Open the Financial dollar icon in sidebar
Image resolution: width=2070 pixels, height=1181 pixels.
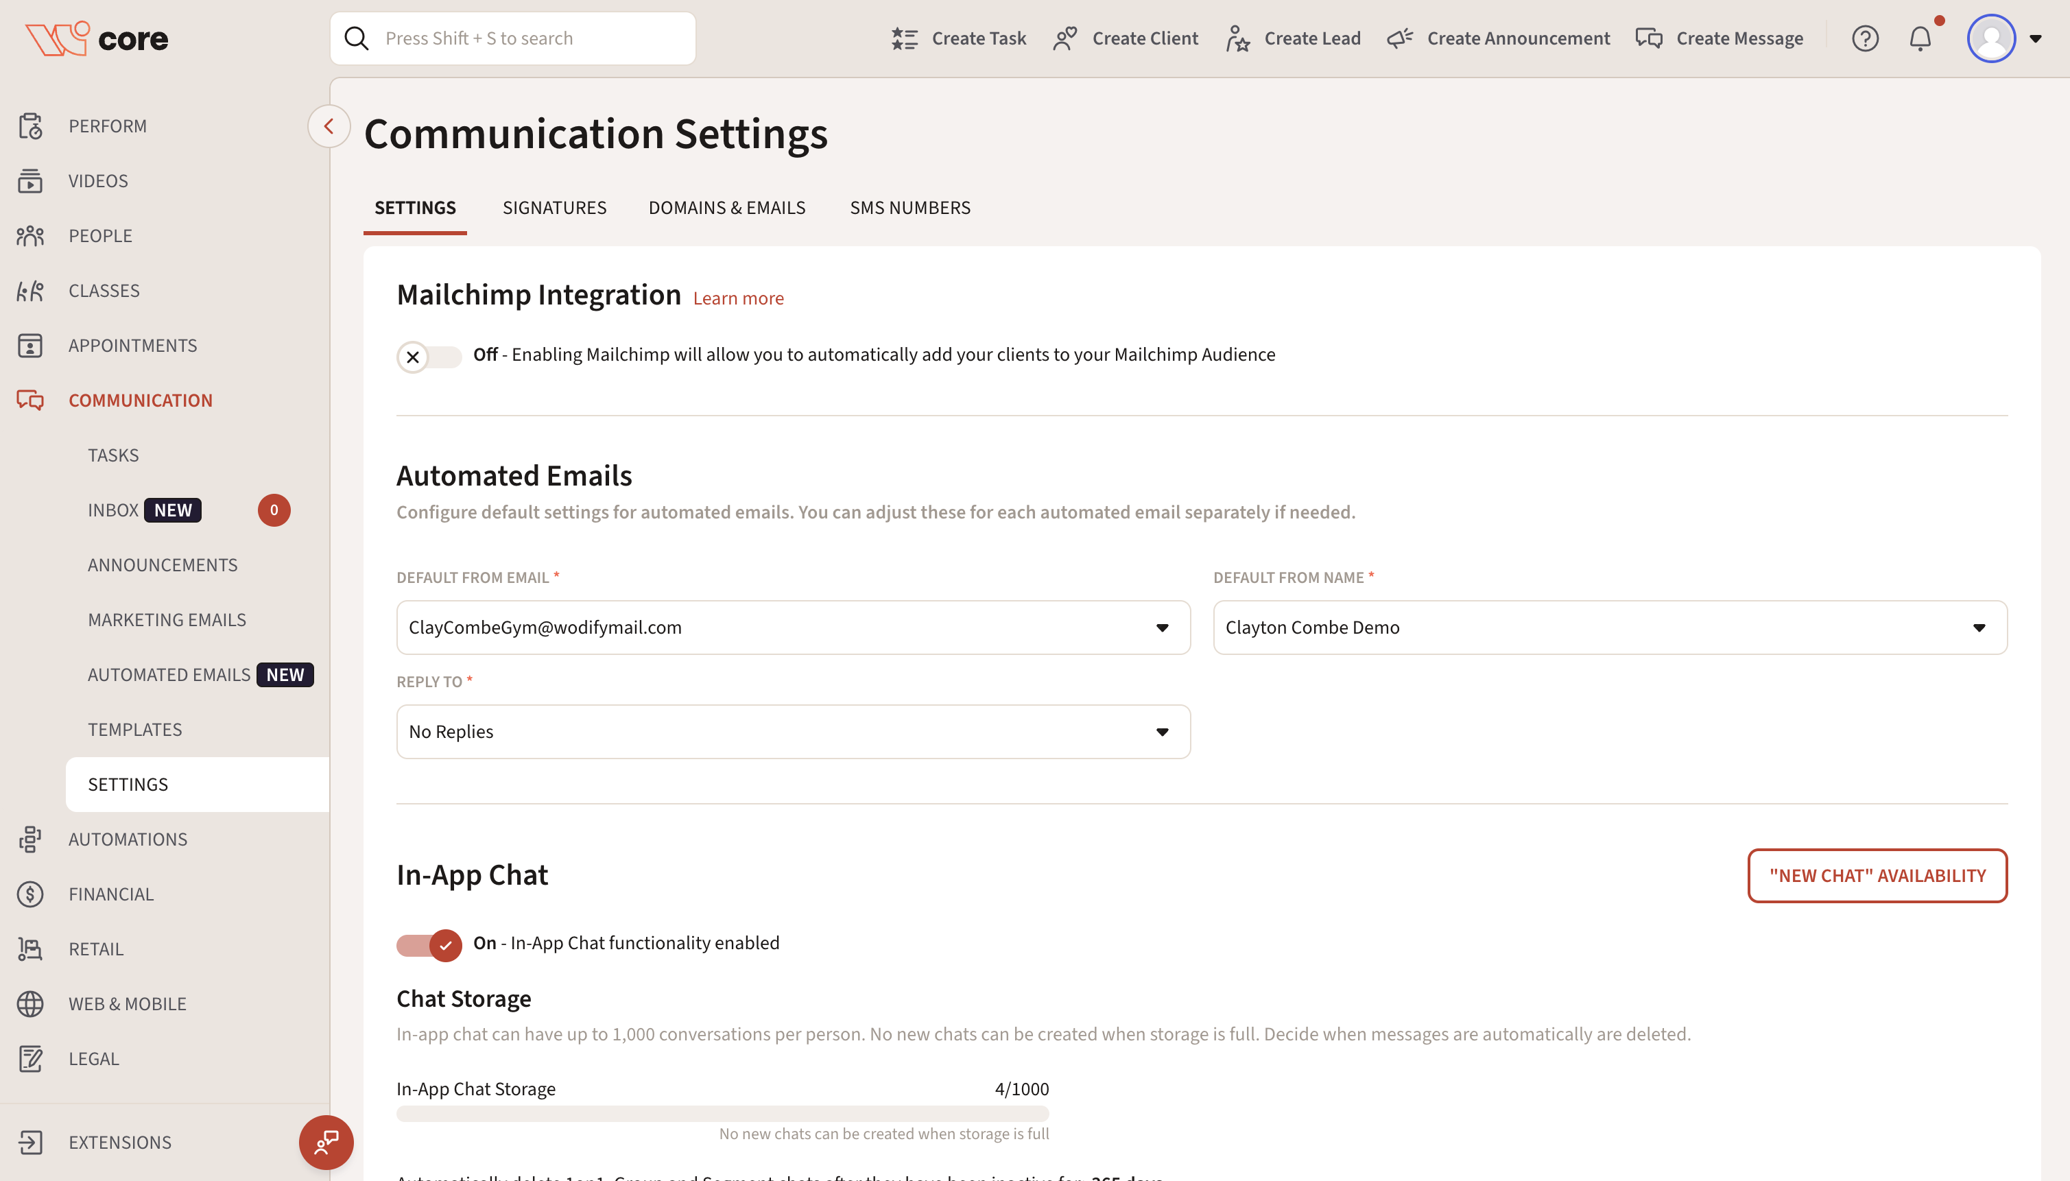30,894
